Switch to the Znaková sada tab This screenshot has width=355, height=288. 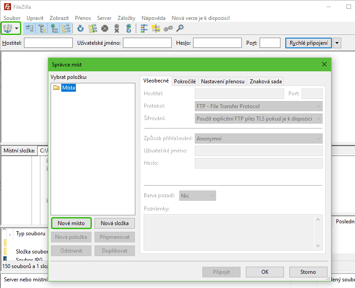point(265,82)
